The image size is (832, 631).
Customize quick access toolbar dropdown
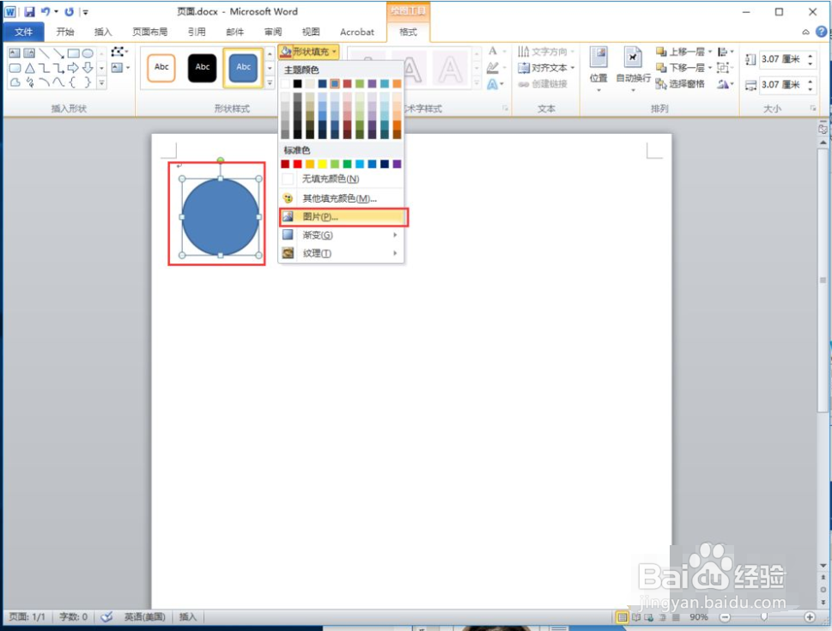85,11
